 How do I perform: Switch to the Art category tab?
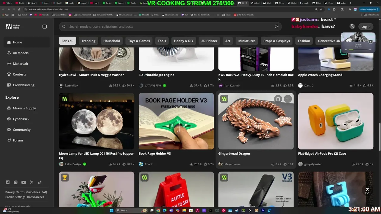(x=228, y=41)
